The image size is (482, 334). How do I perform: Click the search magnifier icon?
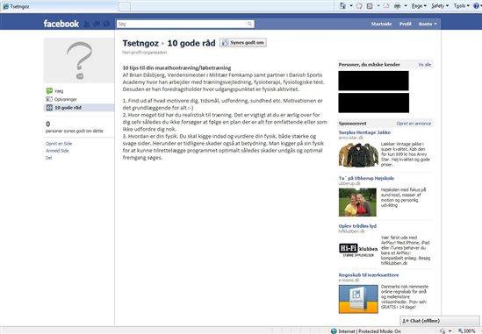(249, 24)
